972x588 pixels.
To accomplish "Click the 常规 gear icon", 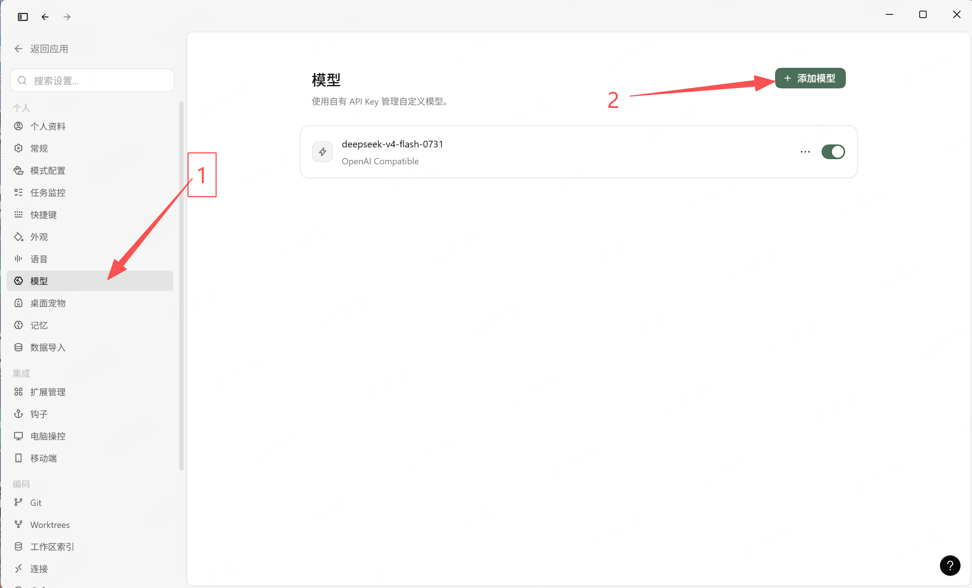I will point(18,148).
